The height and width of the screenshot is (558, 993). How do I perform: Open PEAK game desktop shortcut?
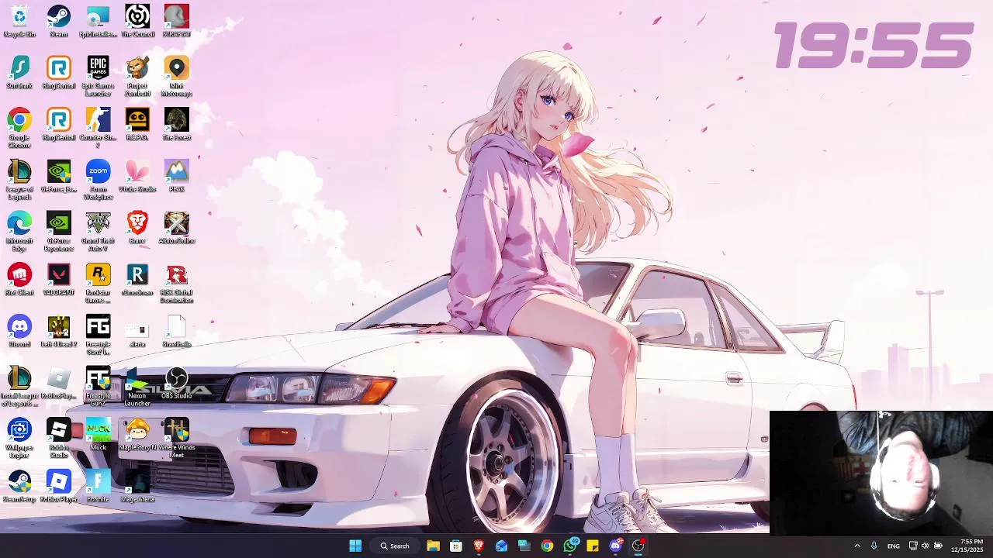pos(177,176)
